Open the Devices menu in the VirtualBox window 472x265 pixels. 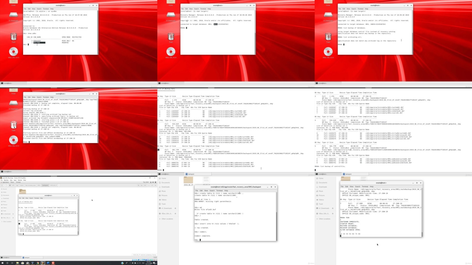(x=20, y=180)
